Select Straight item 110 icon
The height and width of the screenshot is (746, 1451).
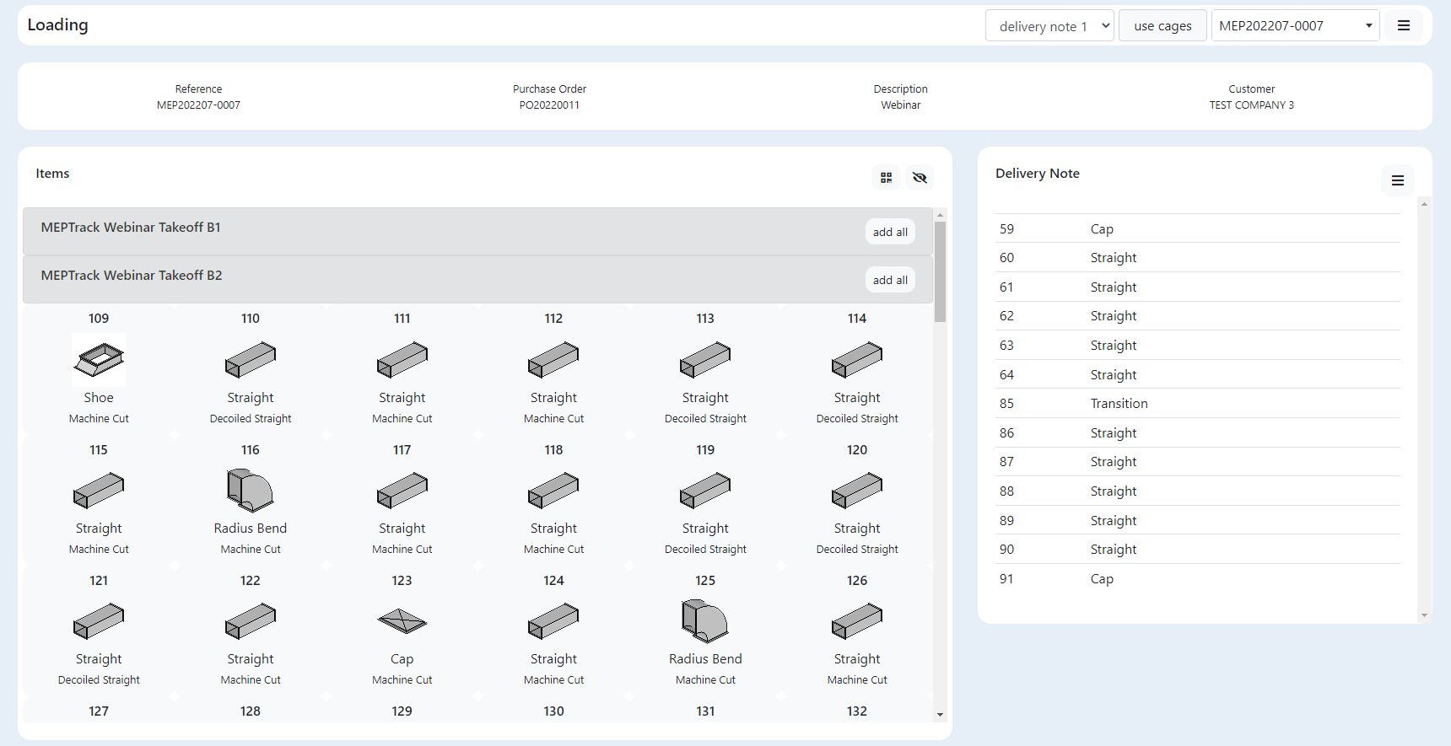tap(251, 360)
